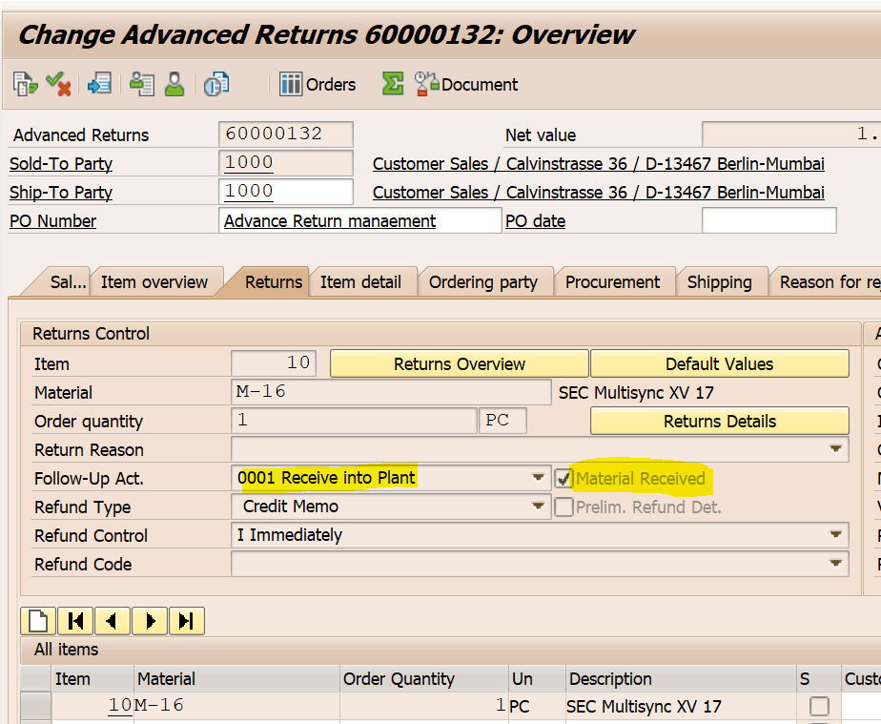Click the create new item page icon
The image size is (881, 724).
point(37,621)
